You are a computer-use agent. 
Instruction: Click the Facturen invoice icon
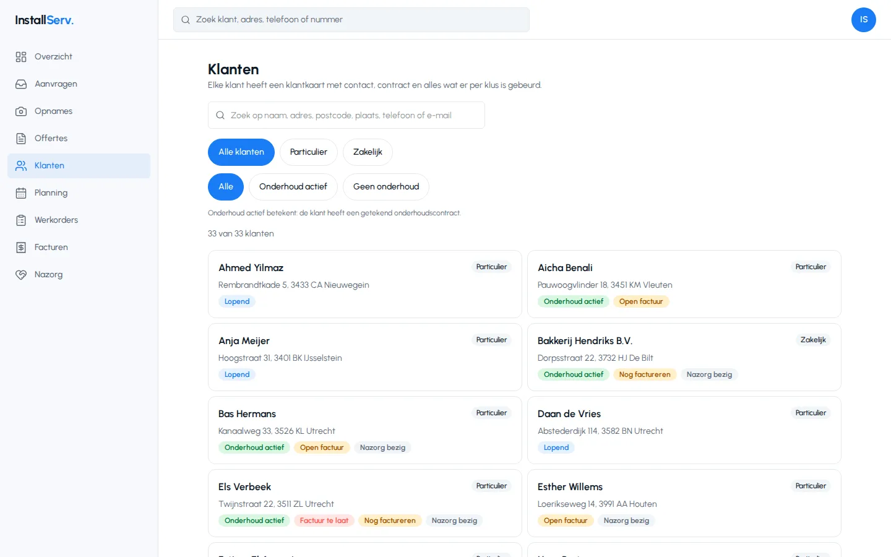[x=21, y=248]
